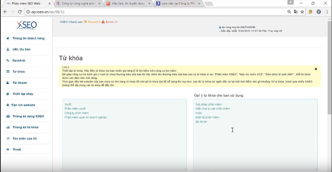This screenshot has height=172, width=332.
Task: Click suggestion 'Giải pháp phần mềm'
Action: (x=208, y=105)
